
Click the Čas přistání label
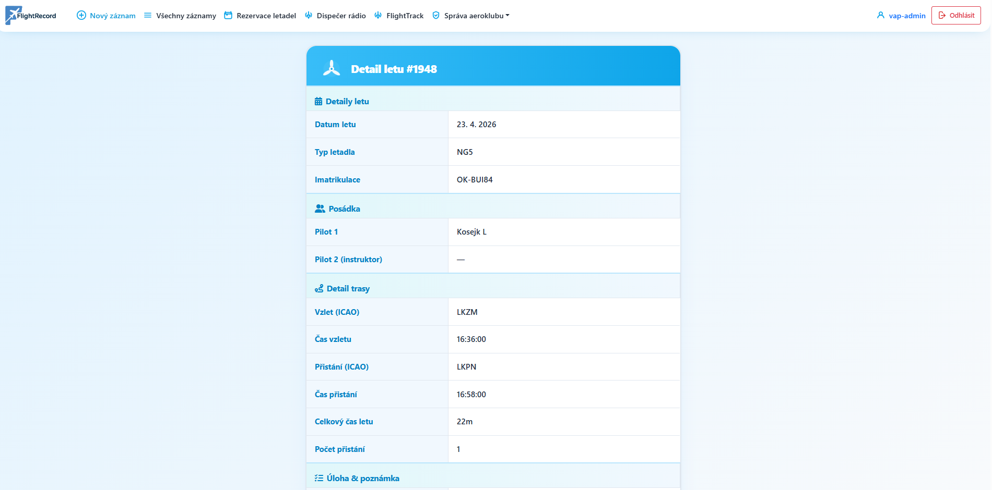coord(336,395)
